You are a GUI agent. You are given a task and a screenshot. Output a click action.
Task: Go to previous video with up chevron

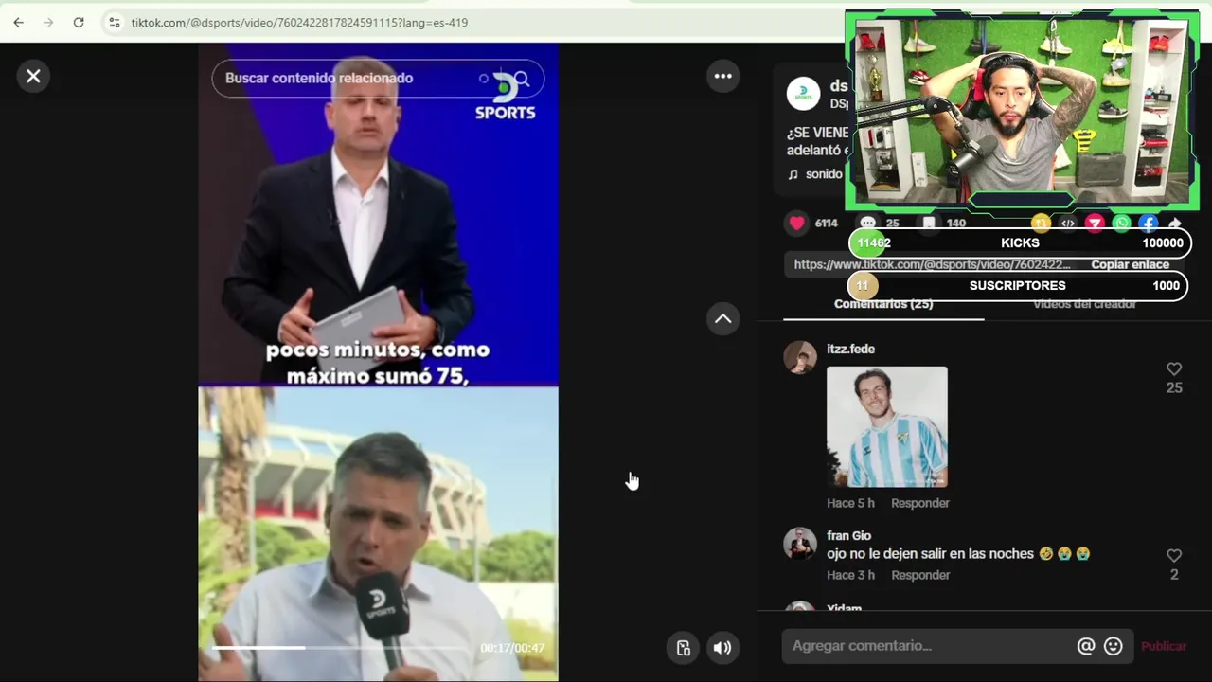[x=723, y=319]
